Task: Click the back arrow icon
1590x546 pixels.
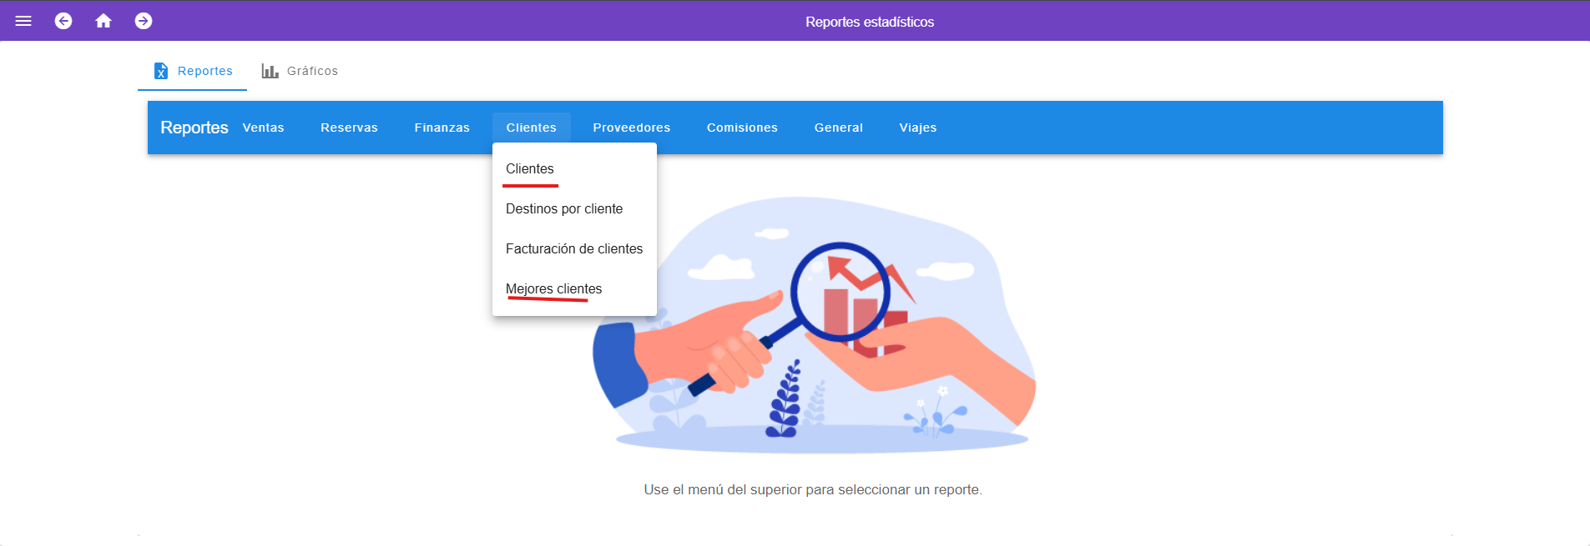Action: (63, 21)
